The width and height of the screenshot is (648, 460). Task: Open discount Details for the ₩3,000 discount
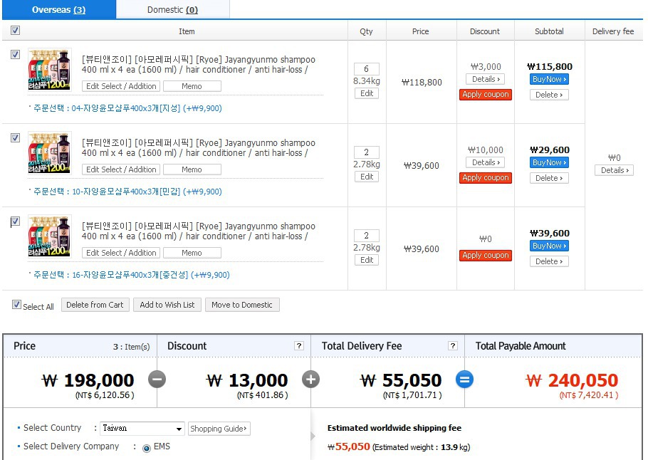(486, 79)
